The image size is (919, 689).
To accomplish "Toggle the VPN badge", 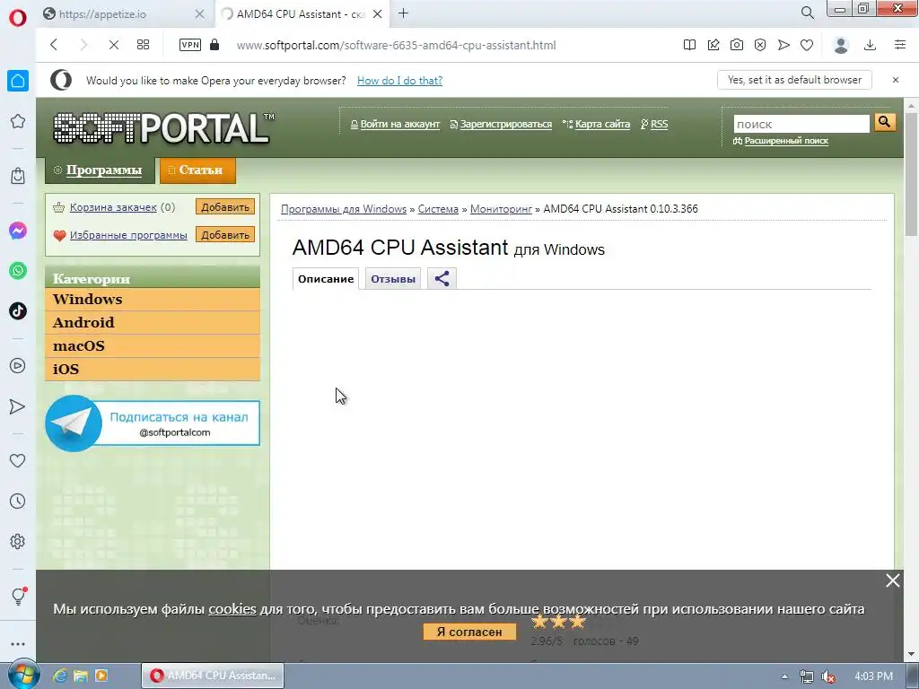I will point(190,45).
